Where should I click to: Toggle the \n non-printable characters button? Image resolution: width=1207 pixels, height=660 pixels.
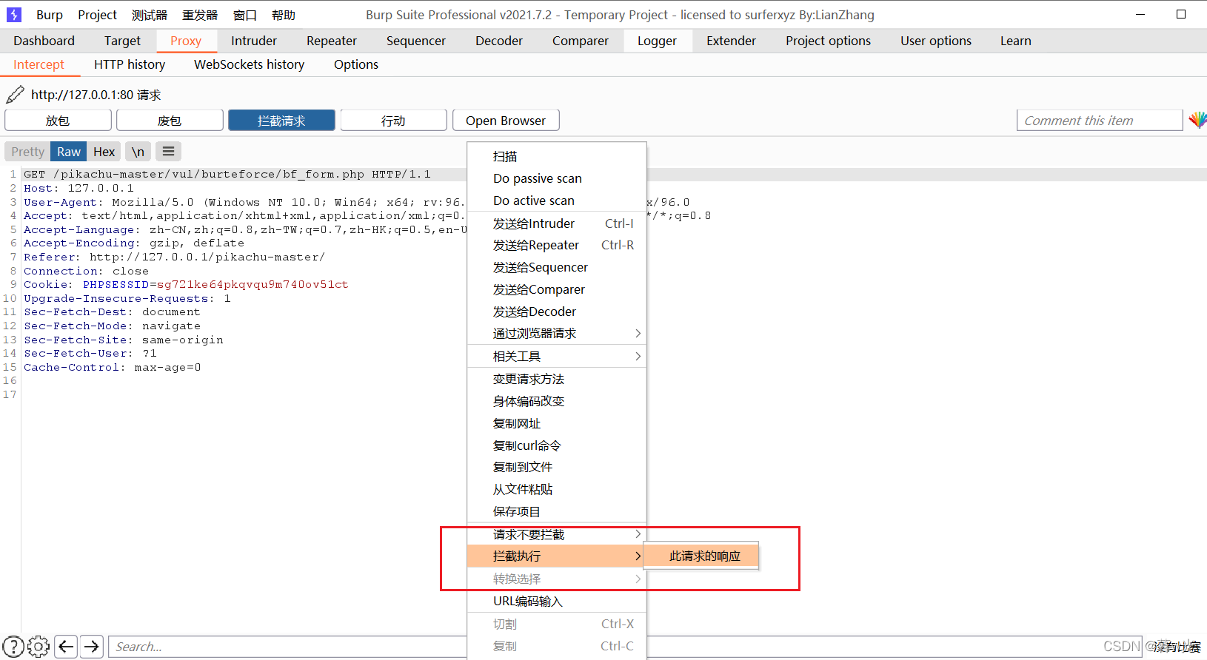[138, 152]
